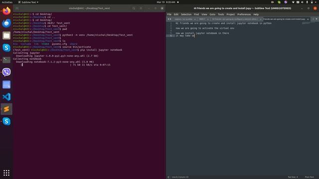Viewport: 319px width, 179px height.
Task: Click the screen recording tray indicator
Action: (273, 2)
